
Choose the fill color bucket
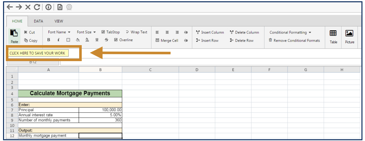(x=78, y=40)
